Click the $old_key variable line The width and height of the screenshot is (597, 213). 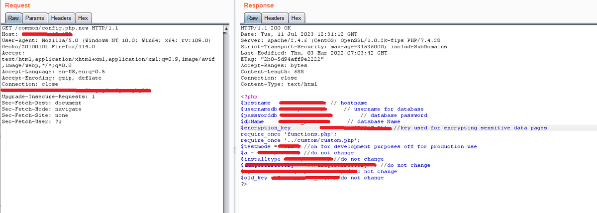click(x=312, y=178)
